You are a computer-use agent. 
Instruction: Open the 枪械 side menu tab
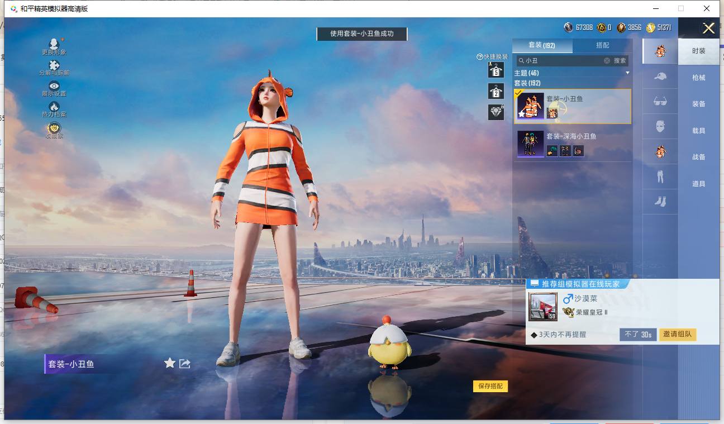tap(699, 78)
